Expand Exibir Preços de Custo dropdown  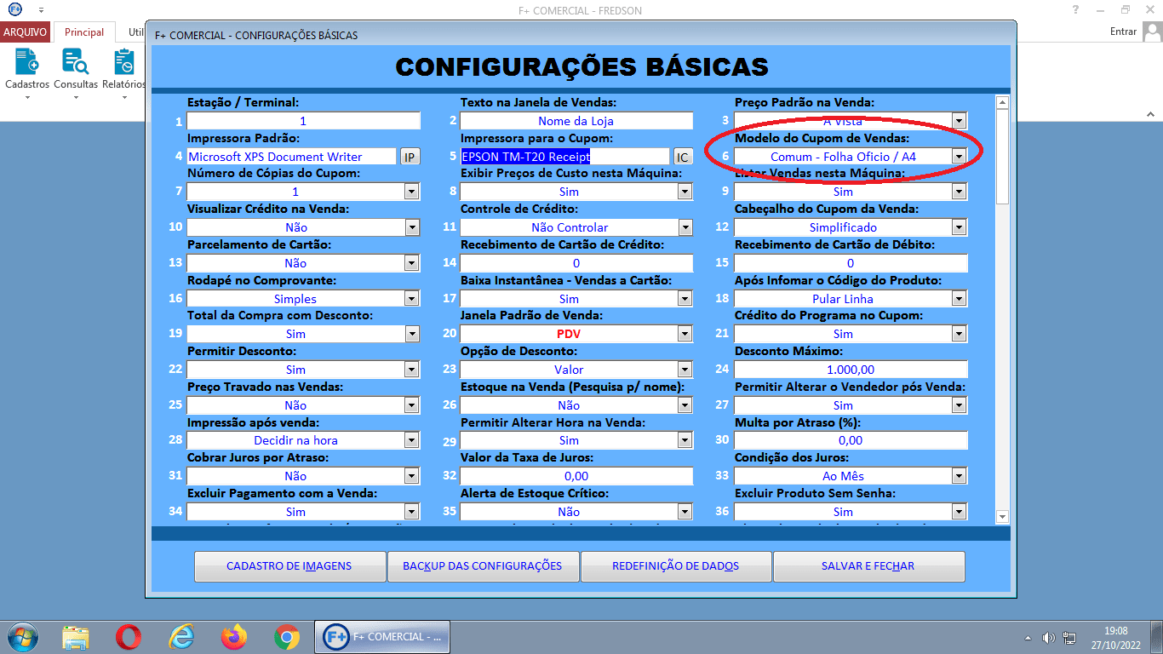(x=685, y=192)
